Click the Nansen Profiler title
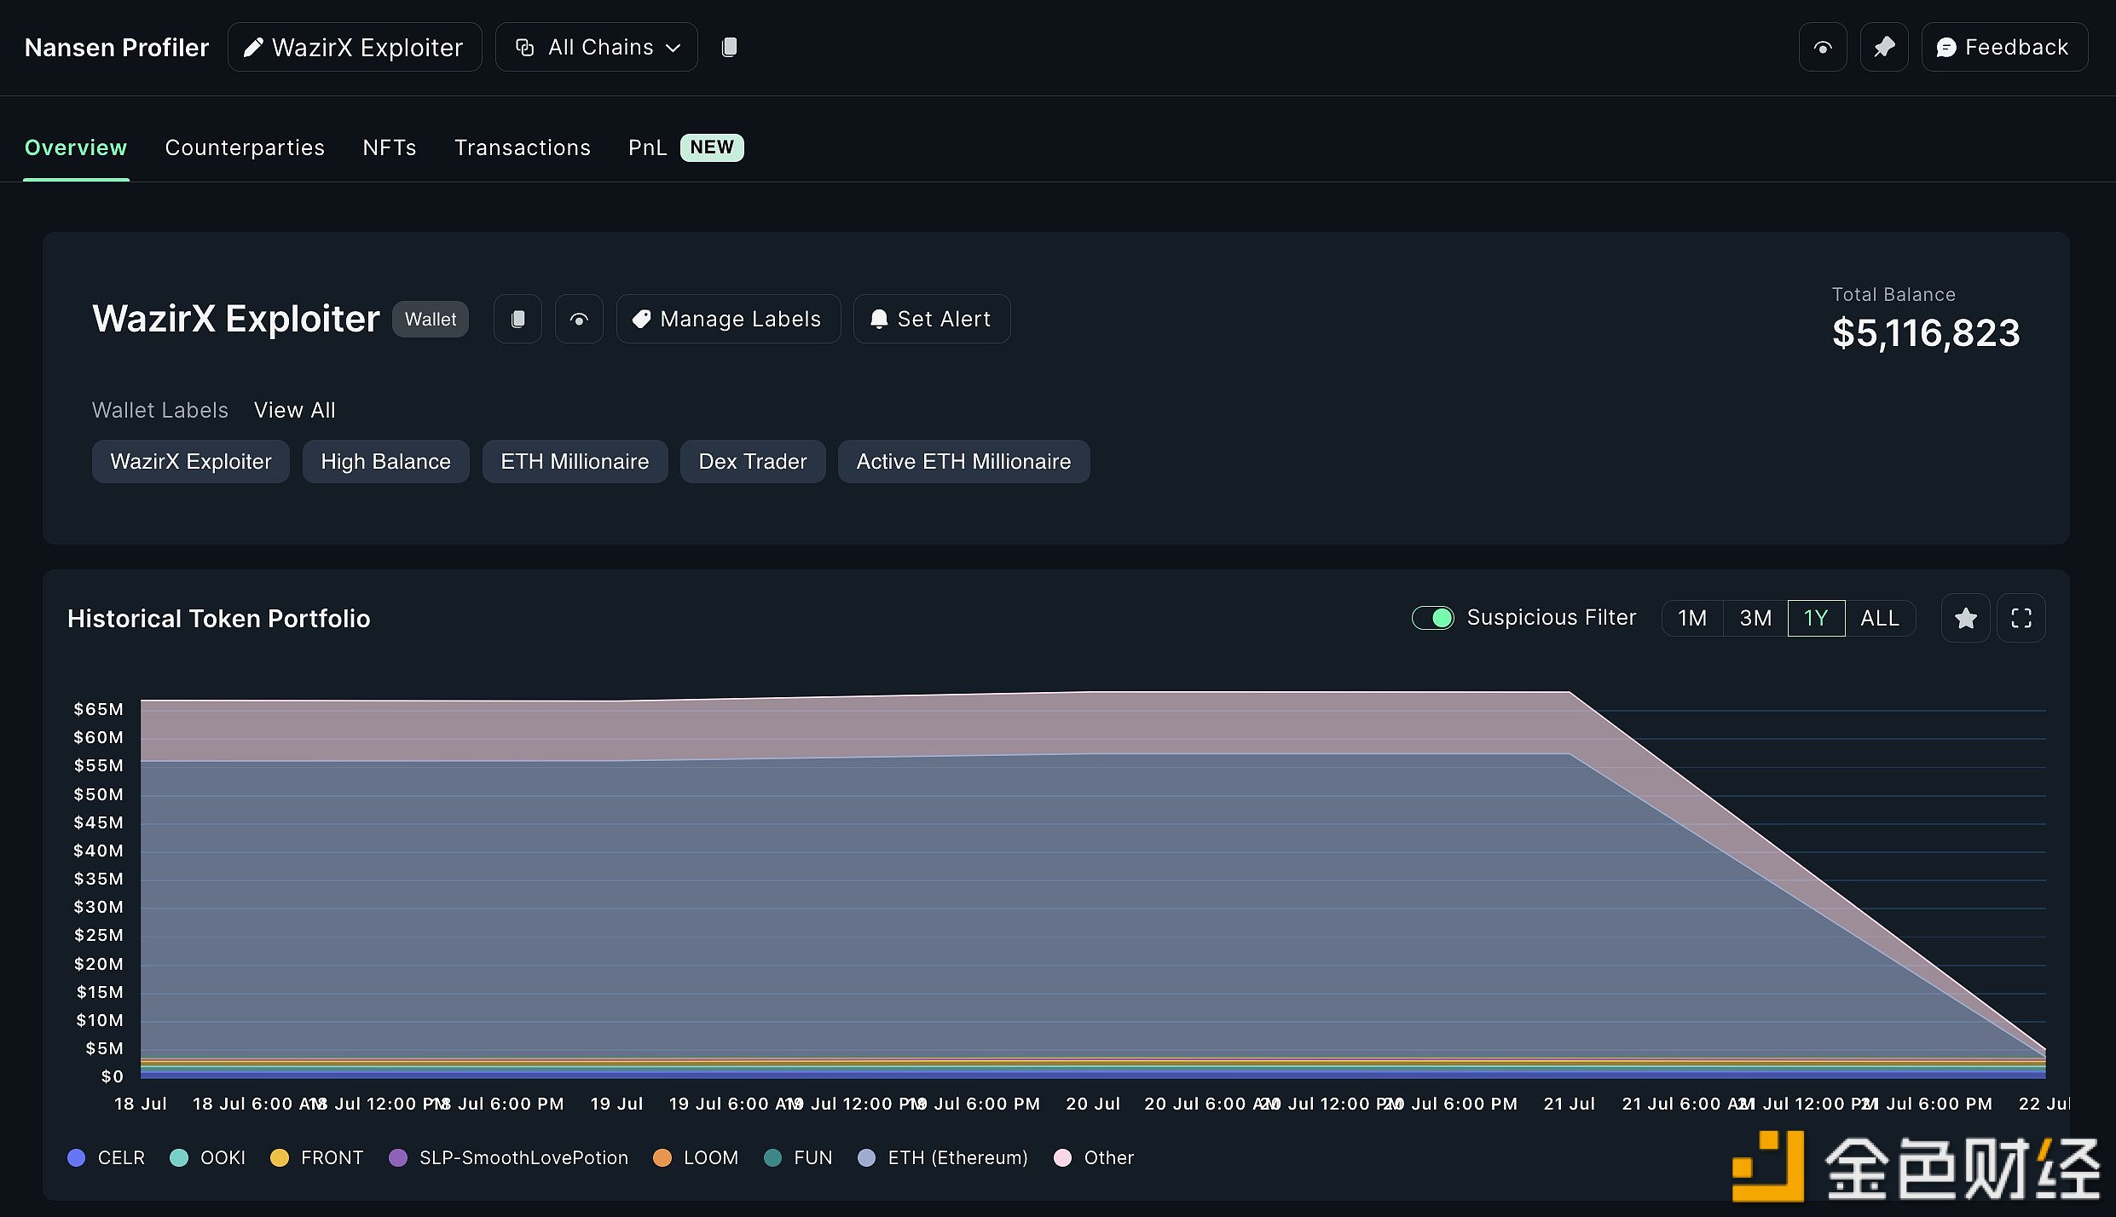Viewport: 2116px width, 1217px height. (117, 48)
